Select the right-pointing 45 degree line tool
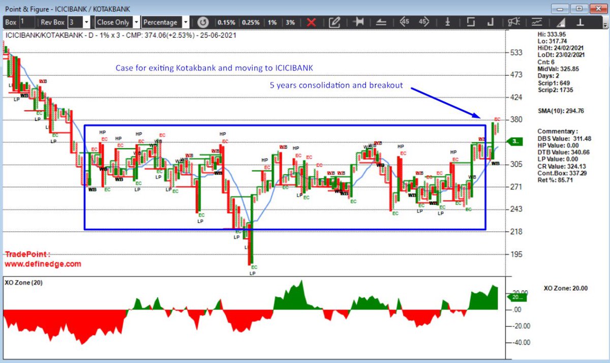610x363 pixels. pos(423,22)
